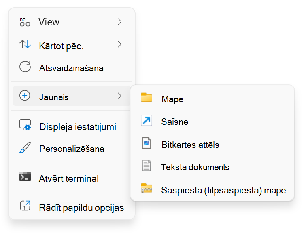Image resolution: width=306 pixels, height=233 pixels.
Task: Click Rādīt papildu opcijas
Action: click(x=72, y=207)
